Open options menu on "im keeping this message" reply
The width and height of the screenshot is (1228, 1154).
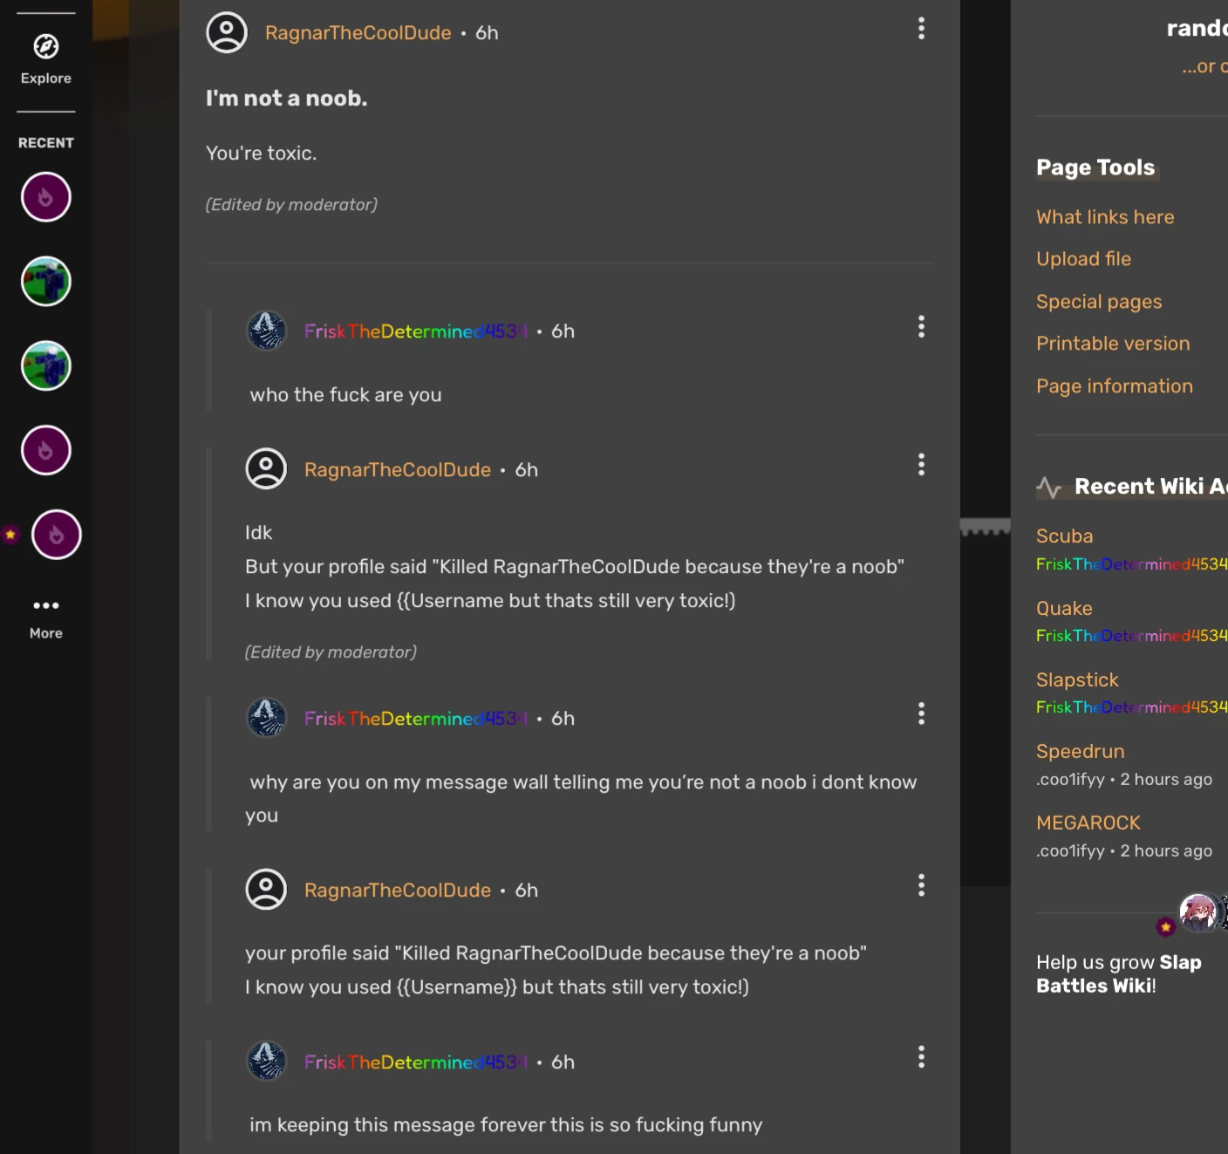(x=921, y=1058)
